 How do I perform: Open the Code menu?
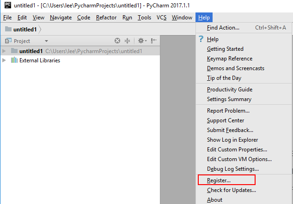(x=84, y=18)
